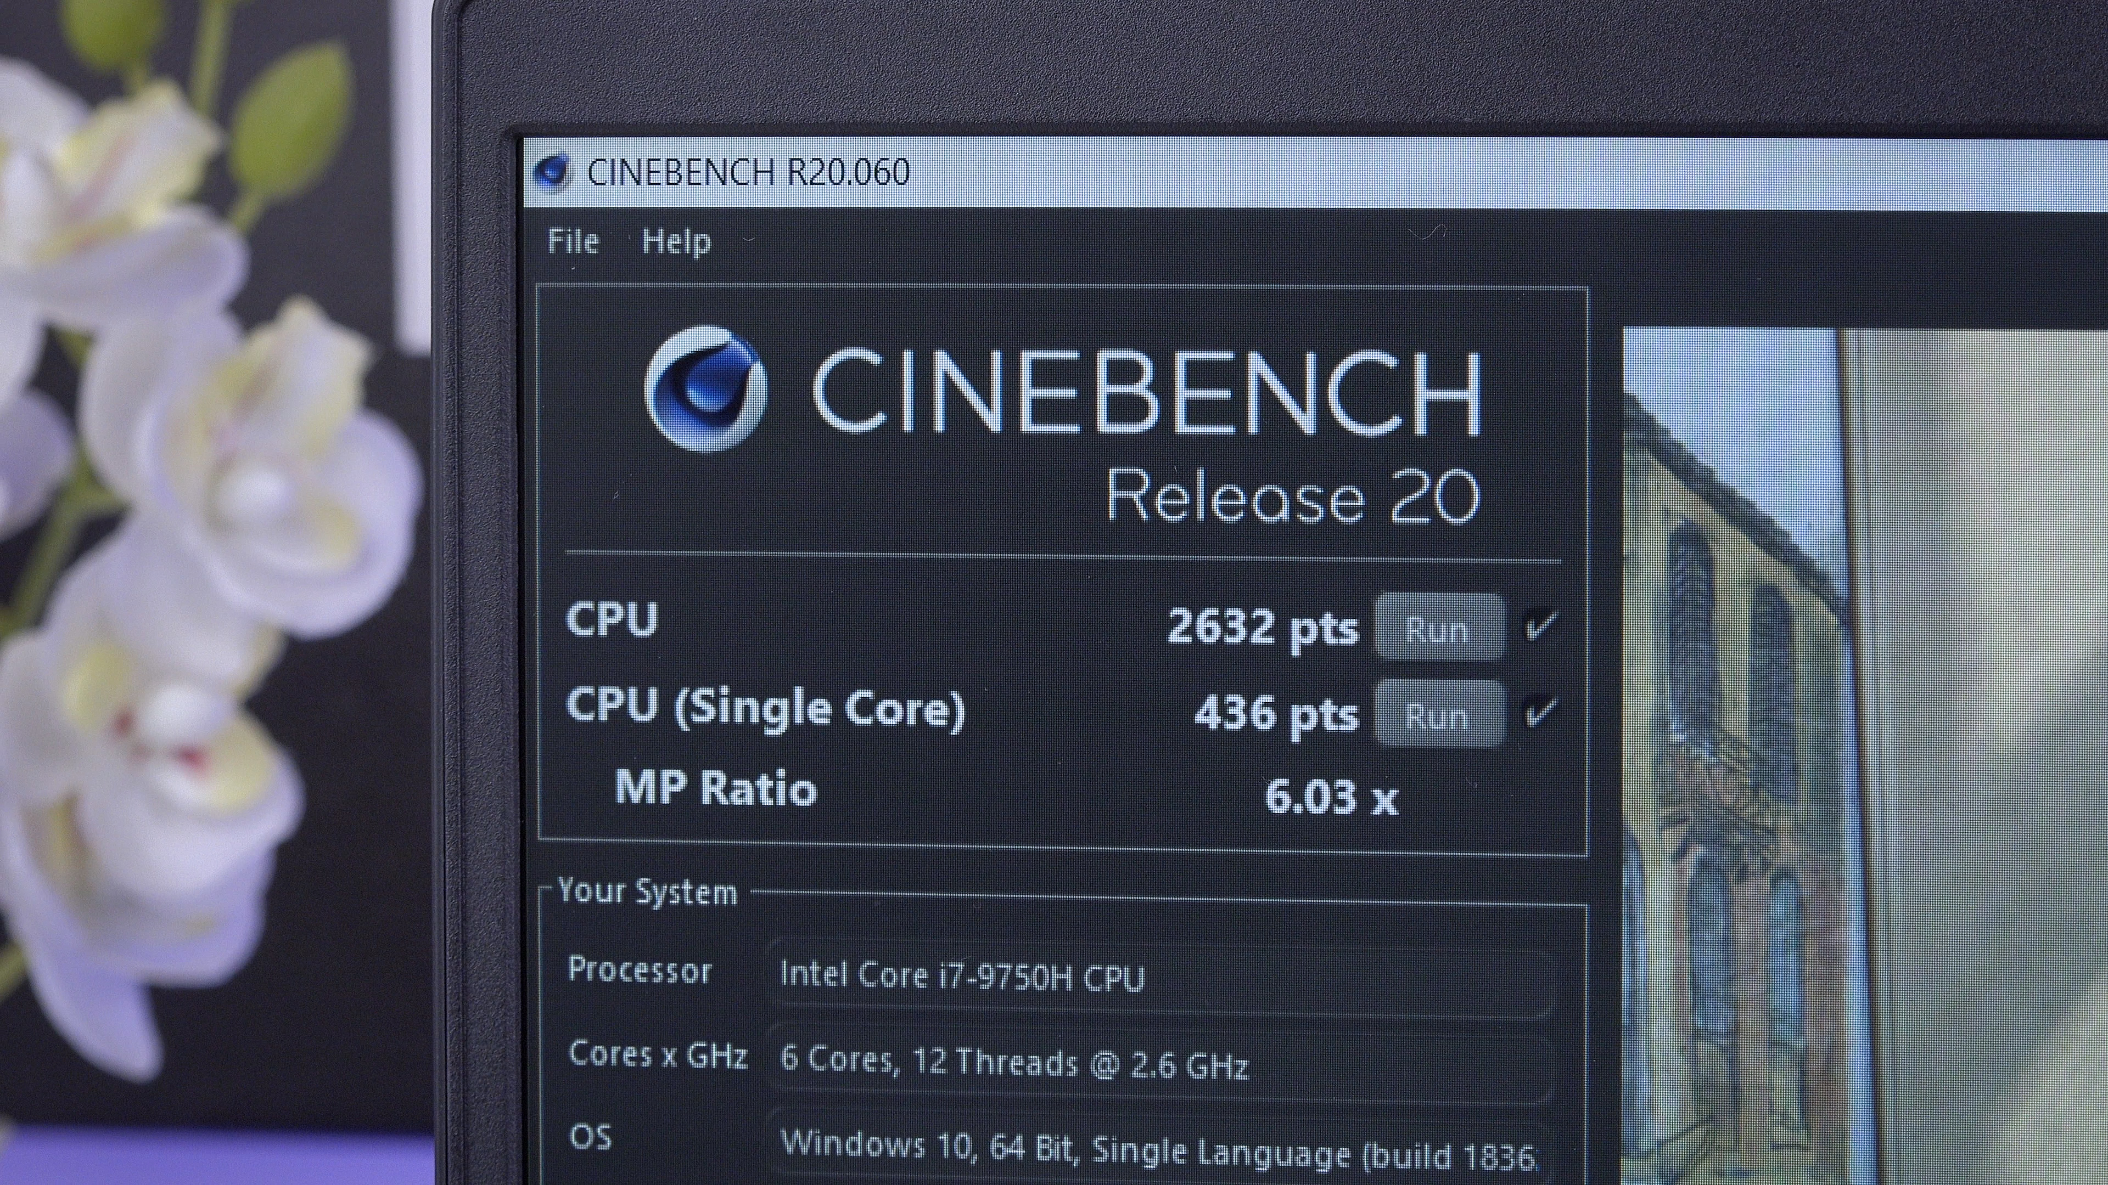Click the Cinebench sphere logo
This screenshot has width=2108, height=1185.
coord(705,388)
